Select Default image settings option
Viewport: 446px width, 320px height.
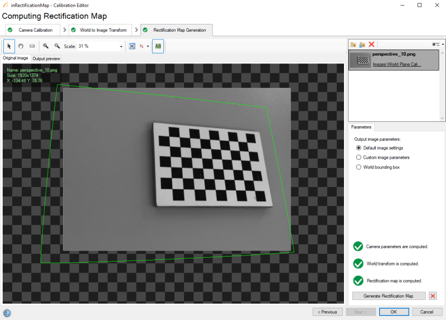click(x=358, y=148)
